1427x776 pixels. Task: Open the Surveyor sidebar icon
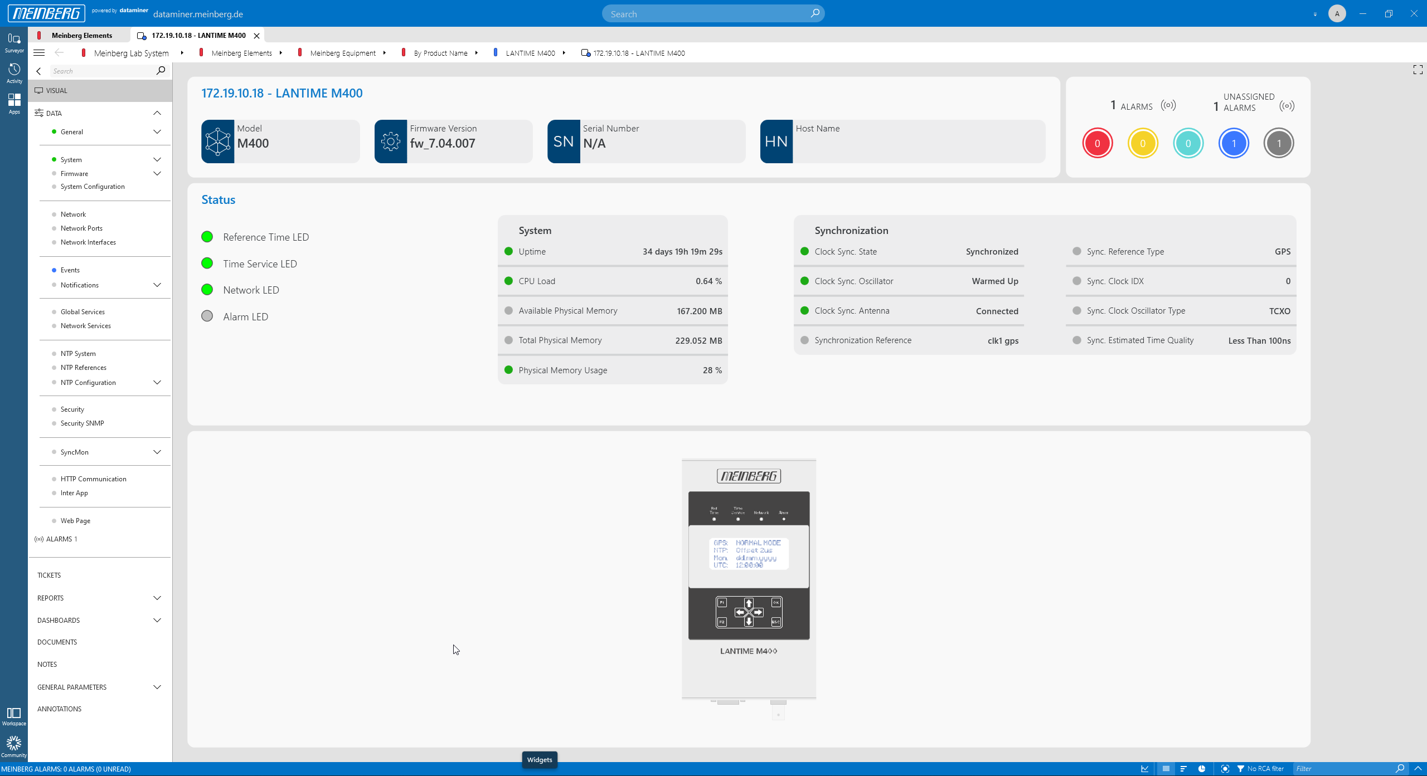14,43
